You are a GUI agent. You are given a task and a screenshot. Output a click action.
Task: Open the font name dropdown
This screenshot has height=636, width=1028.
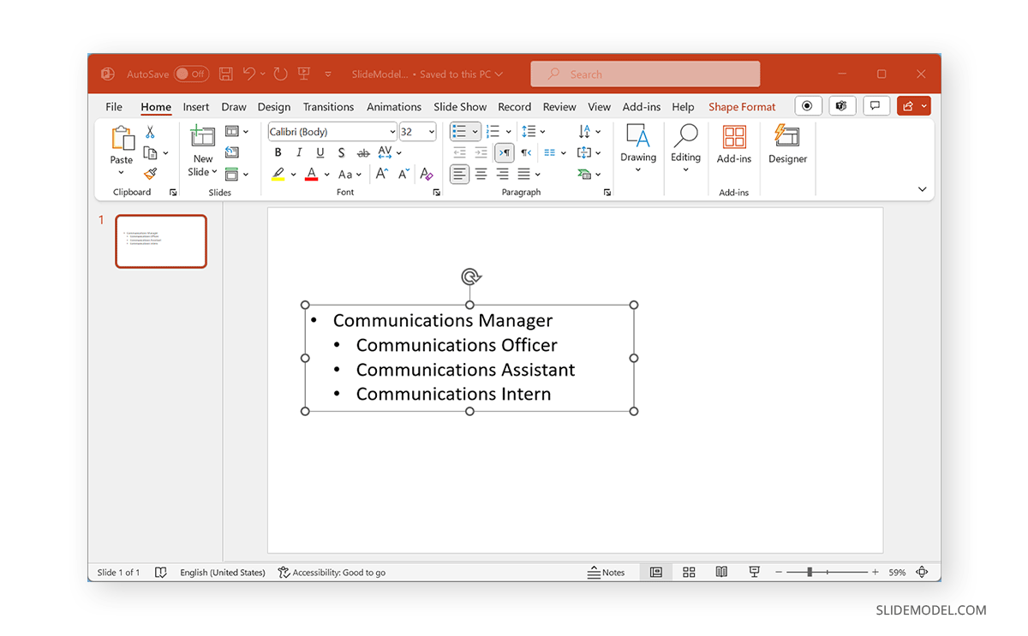pyautogui.click(x=394, y=131)
